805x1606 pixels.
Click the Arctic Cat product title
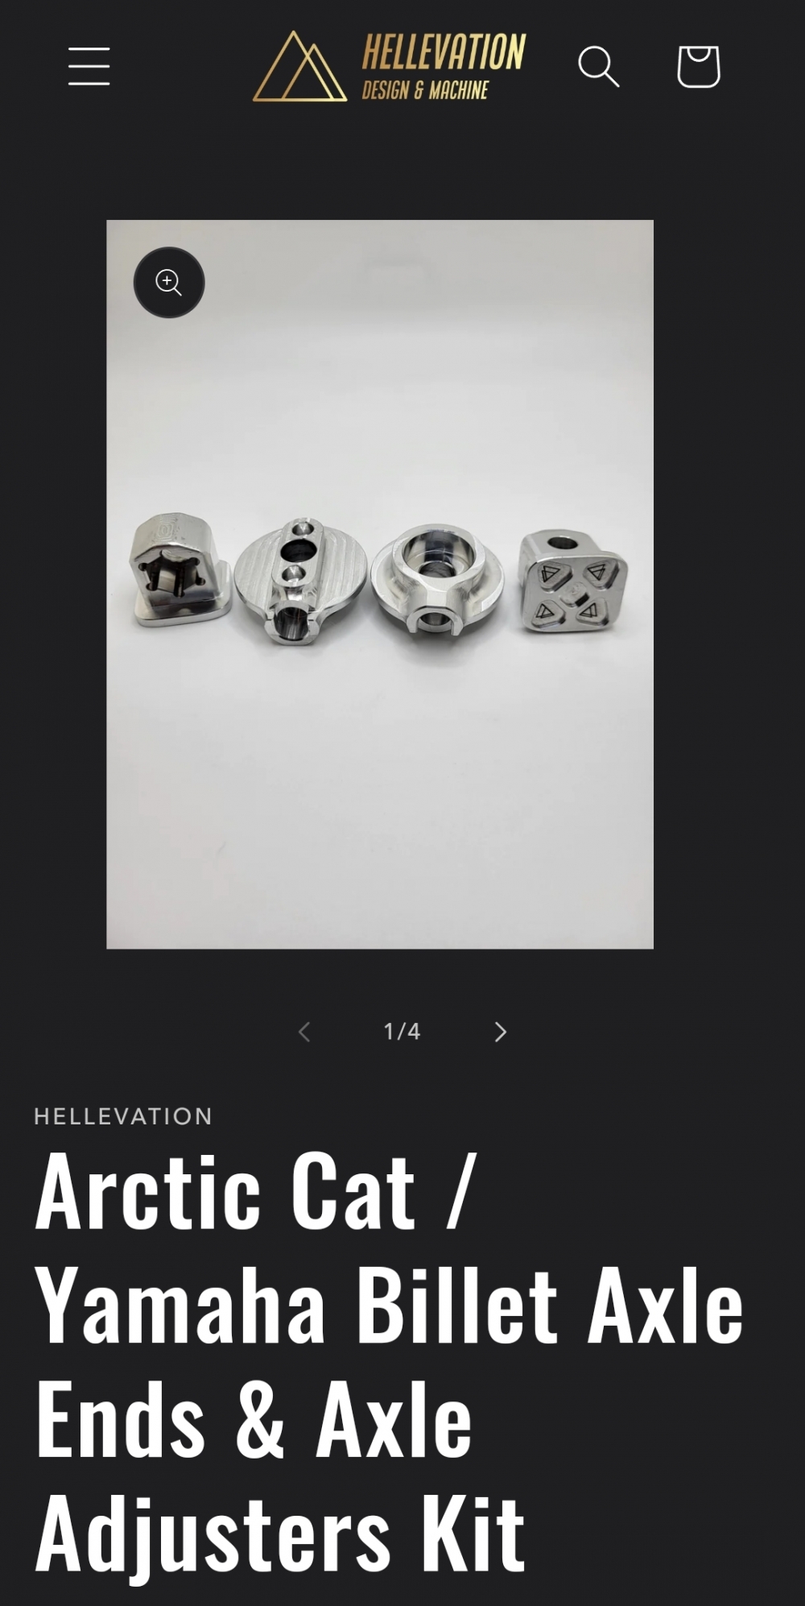pos(389,1361)
